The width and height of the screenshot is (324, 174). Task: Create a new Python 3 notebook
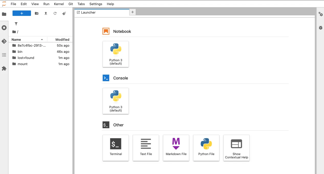coord(116,54)
